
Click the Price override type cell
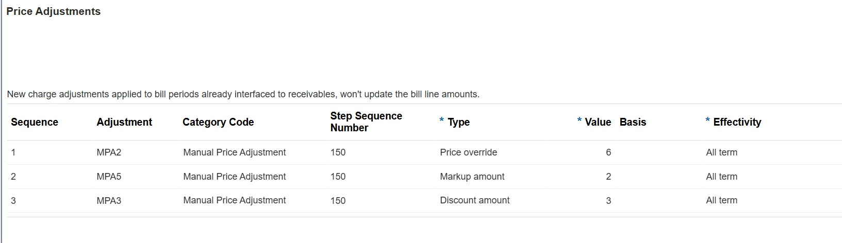point(468,152)
